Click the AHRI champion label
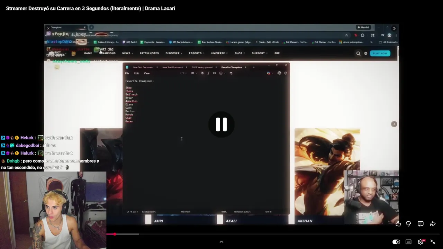The width and height of the screenshot is (443, 249). point(159,221)
